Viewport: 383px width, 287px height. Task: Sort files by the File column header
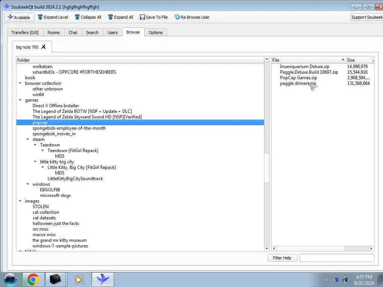click(309, 60)
